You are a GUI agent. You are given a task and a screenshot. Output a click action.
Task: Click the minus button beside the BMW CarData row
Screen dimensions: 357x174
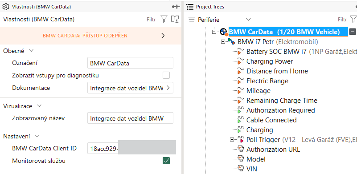click(353, 32)
